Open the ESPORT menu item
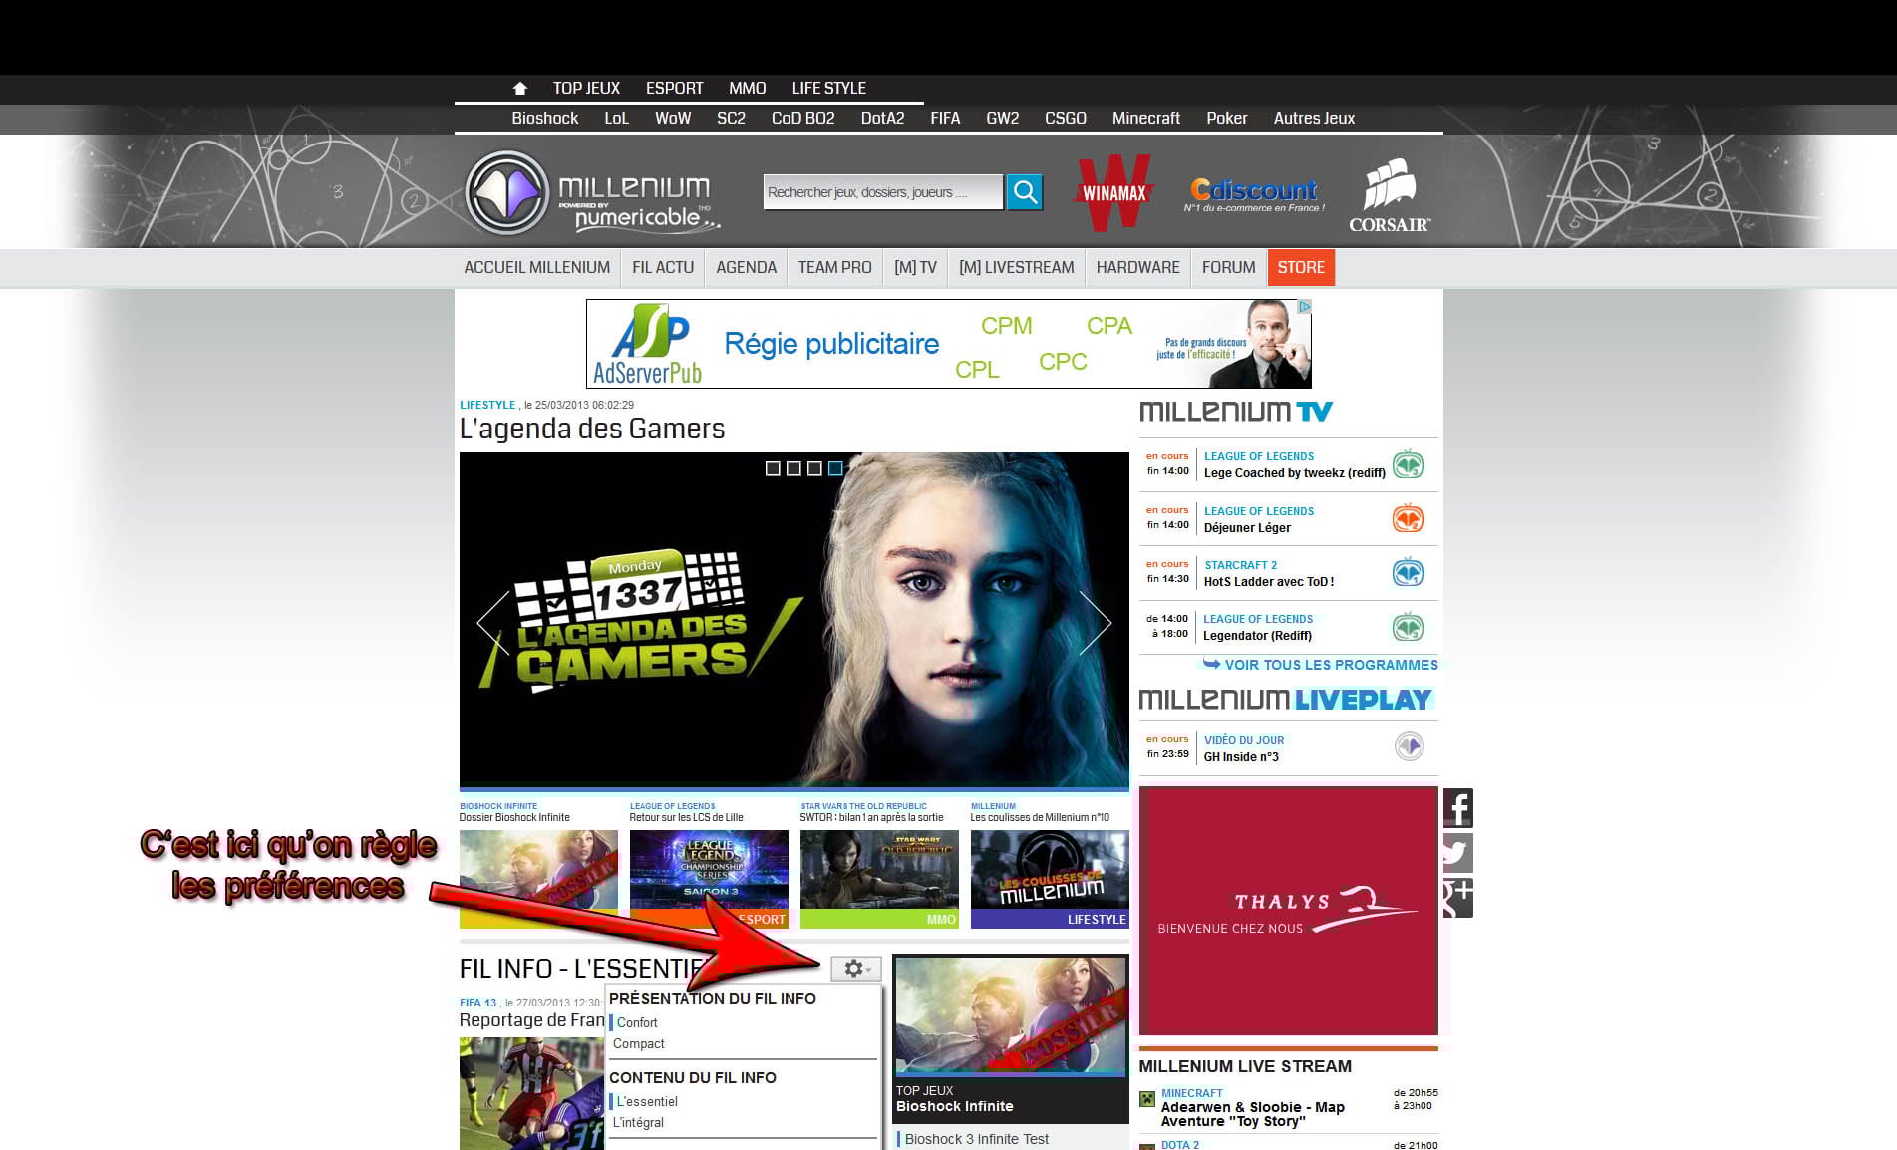Screen dimensions: 1897x1150 (x=674, y=88)
